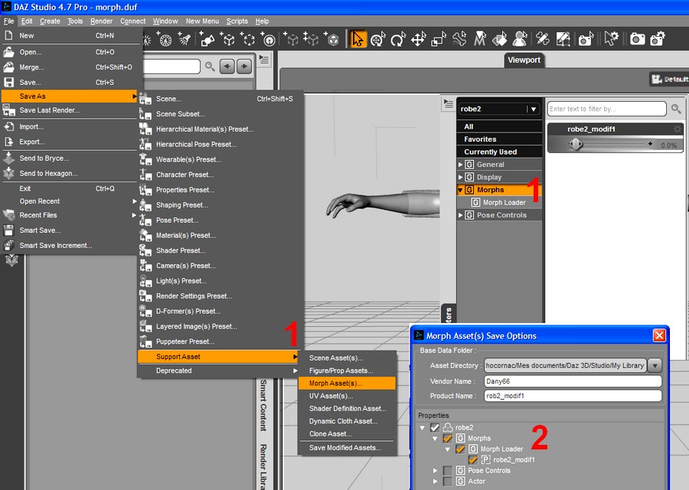
Task: Choose Morph Asset(s)... from Support Asset submenu
Action: 347,384
